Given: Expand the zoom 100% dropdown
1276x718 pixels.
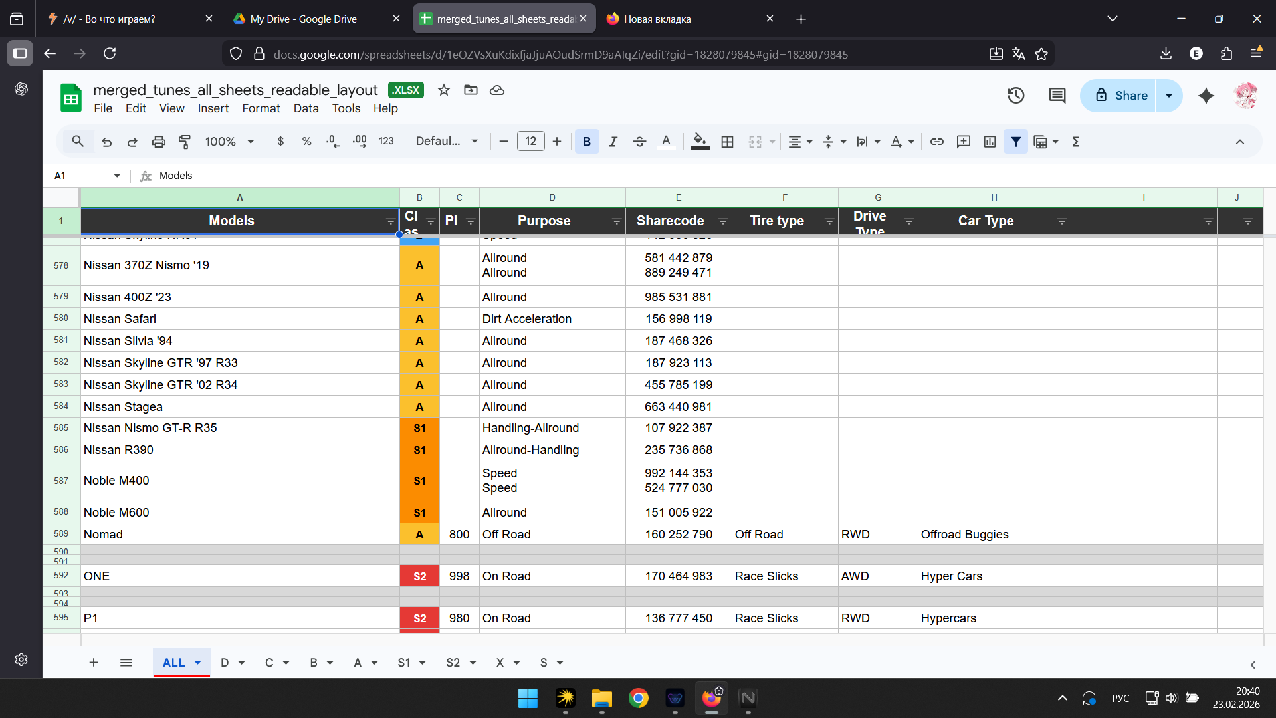Looking at the screenshot, I should pyautogui.click(x=229, y=142).
